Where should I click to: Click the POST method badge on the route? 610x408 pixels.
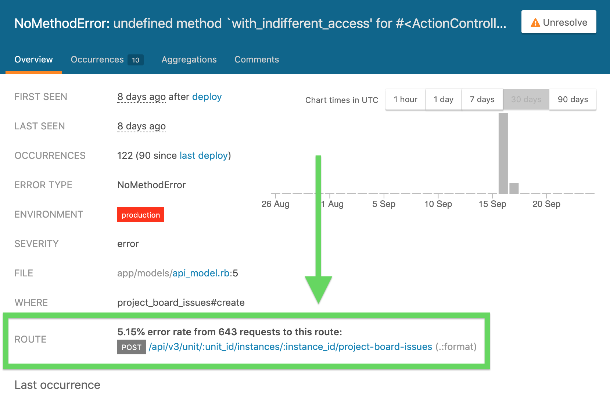[131, 347]
